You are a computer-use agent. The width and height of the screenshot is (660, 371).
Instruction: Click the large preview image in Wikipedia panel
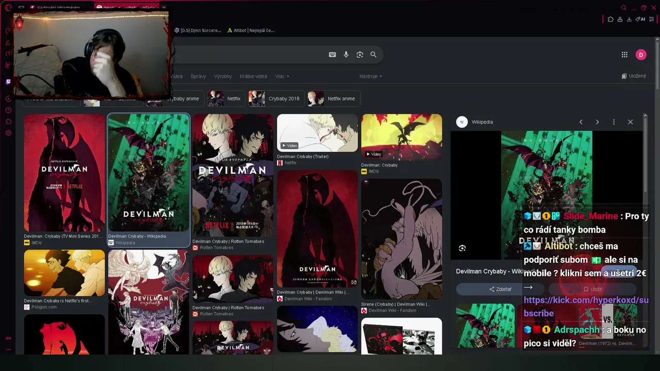tap(547, 195)
